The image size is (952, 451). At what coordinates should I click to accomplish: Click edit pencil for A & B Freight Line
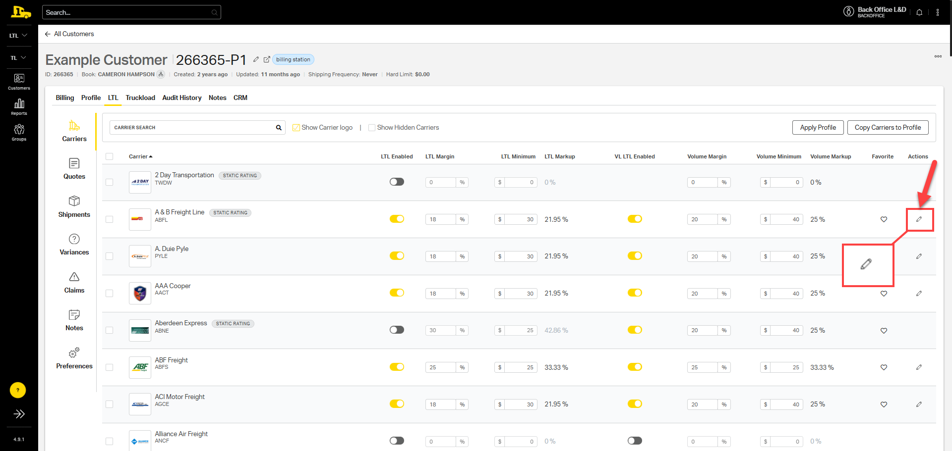[919, 219]
